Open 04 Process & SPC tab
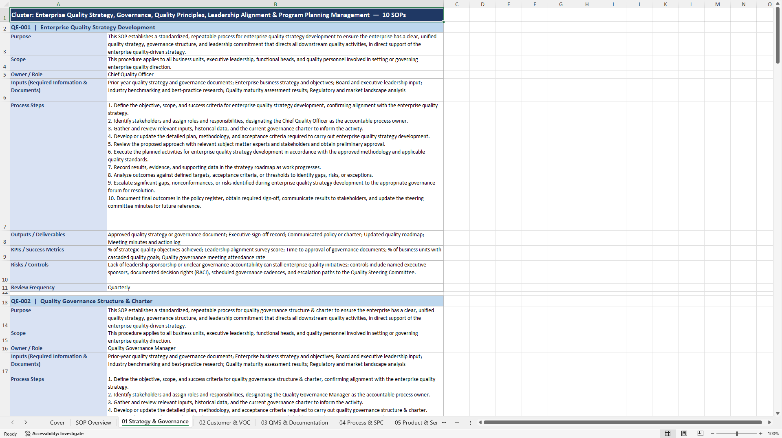The image size is (782, 438). [361, 423]
